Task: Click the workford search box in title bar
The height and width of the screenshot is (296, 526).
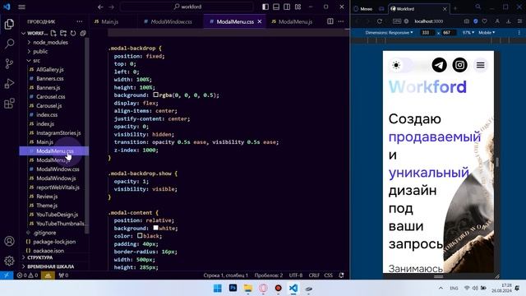Action: [187, 7]
